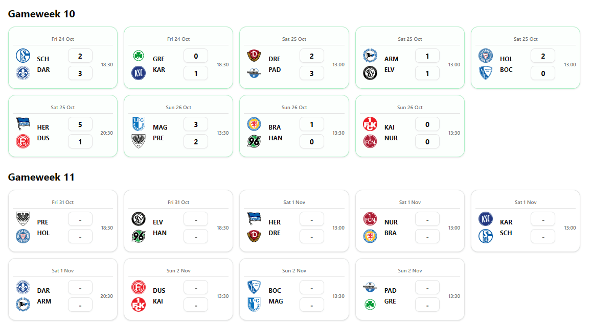Click the Hannover 96 logo in Gameweek 10
Image resolution: width=592 pixels, height=329 pixels.
(x=254, y=141)
